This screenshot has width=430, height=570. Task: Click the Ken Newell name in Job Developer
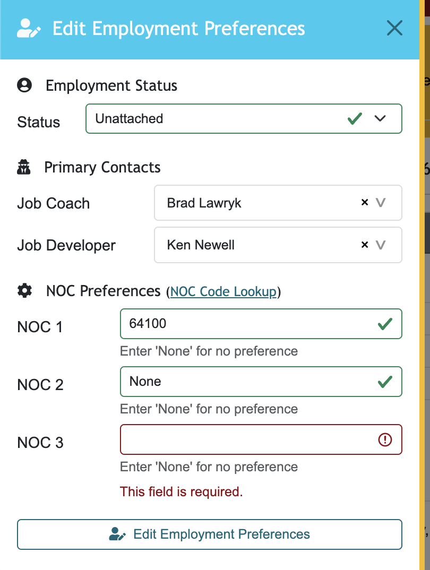point(201,245)
